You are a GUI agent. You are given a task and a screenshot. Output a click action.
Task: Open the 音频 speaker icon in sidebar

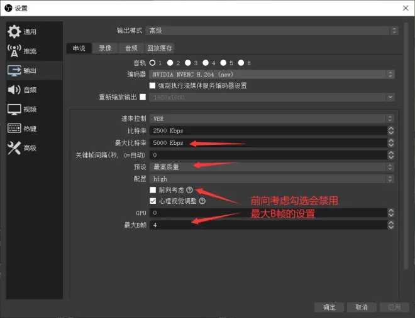pos(14,90)
